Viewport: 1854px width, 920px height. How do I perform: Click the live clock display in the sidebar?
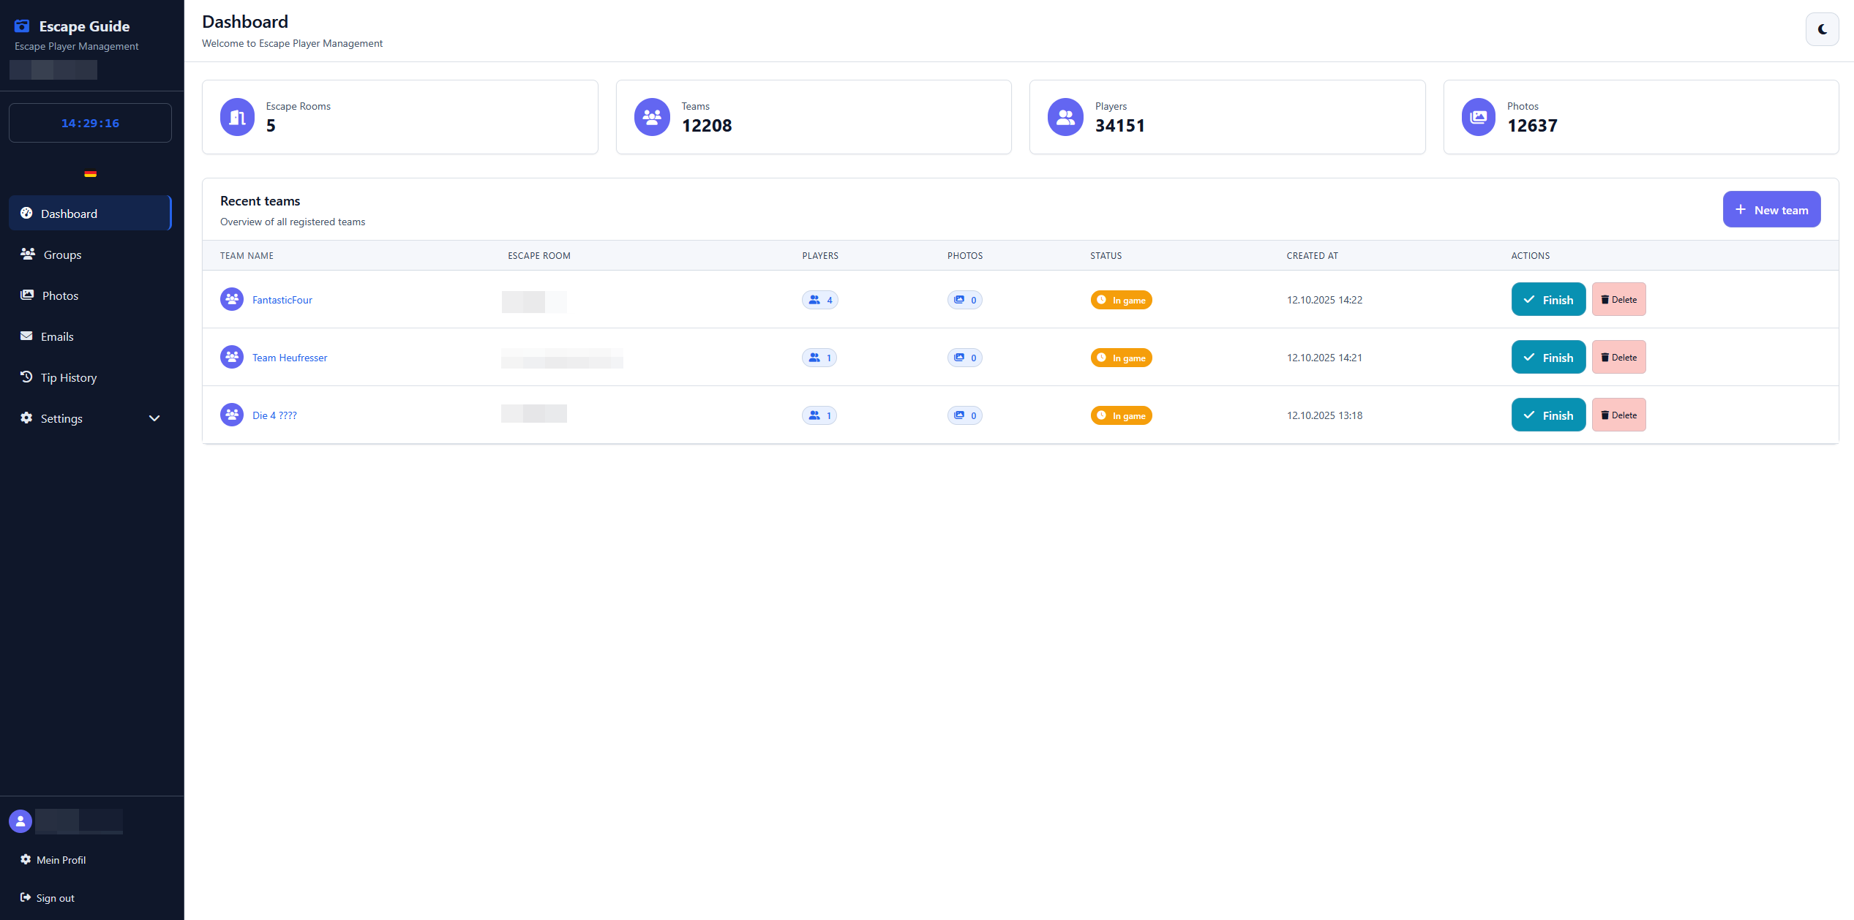coord(90,122)
